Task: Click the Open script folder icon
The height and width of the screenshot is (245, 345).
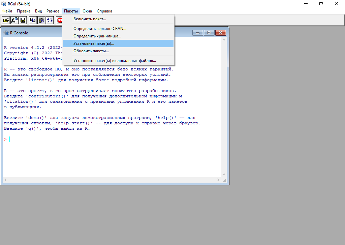Action: [6, 20]
